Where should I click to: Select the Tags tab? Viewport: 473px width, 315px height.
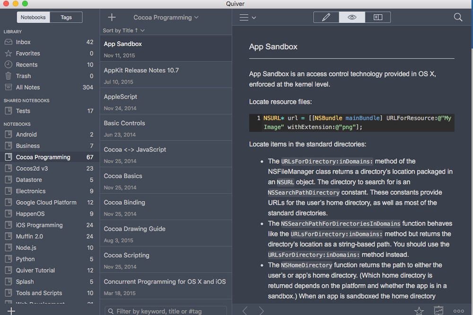[66, 17]
